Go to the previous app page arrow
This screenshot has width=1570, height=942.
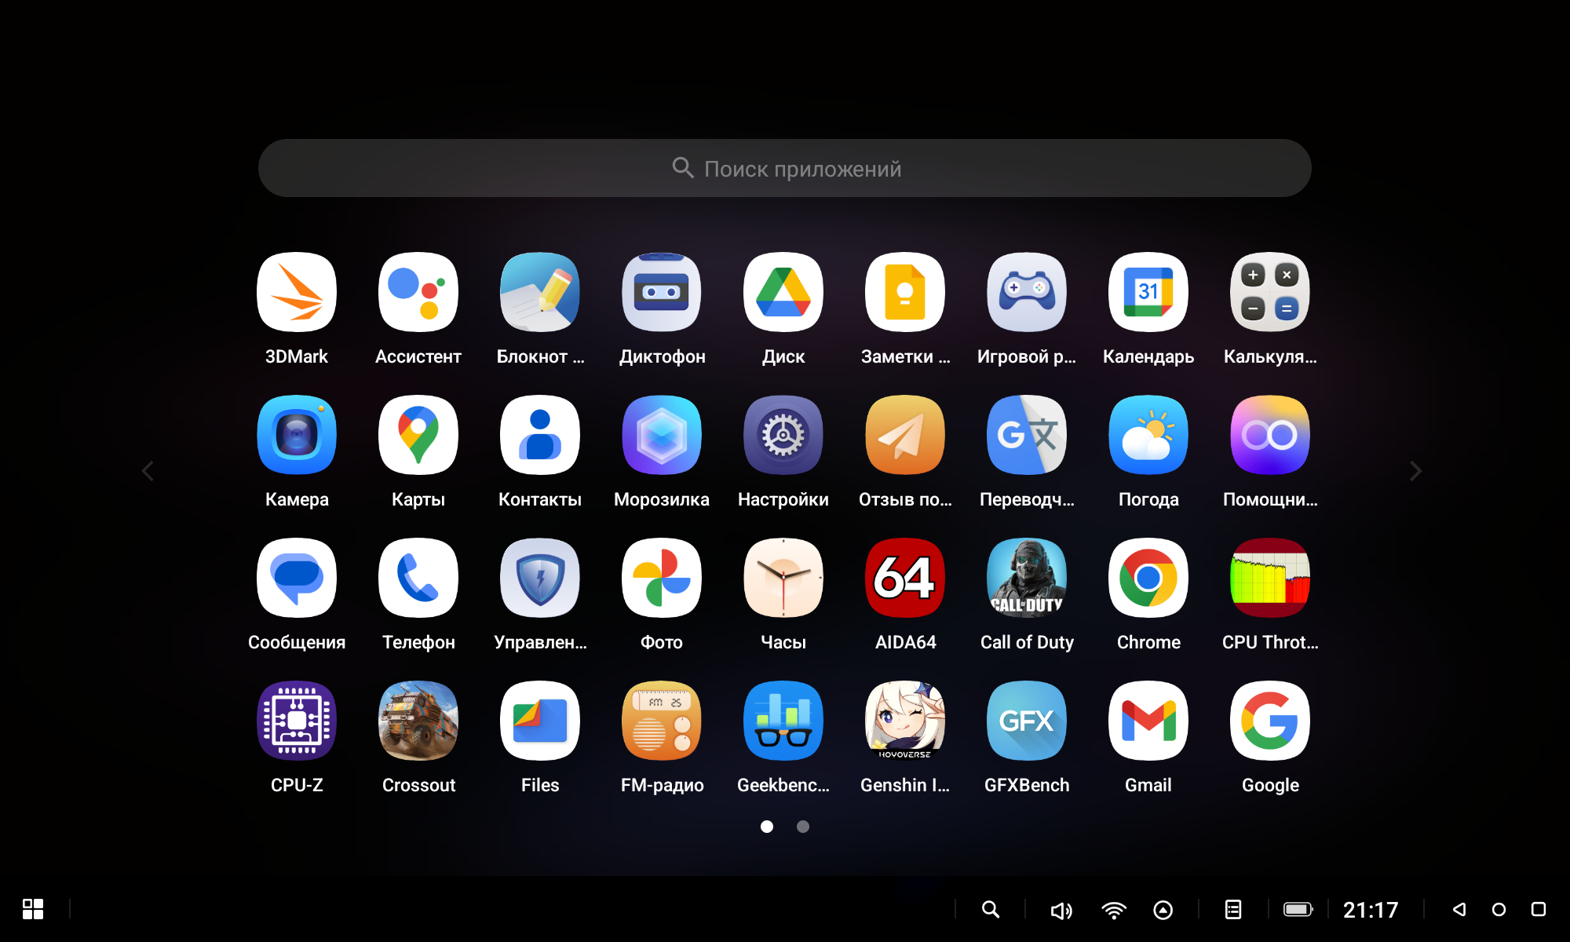pyautogui.click(x=148, y=471)
